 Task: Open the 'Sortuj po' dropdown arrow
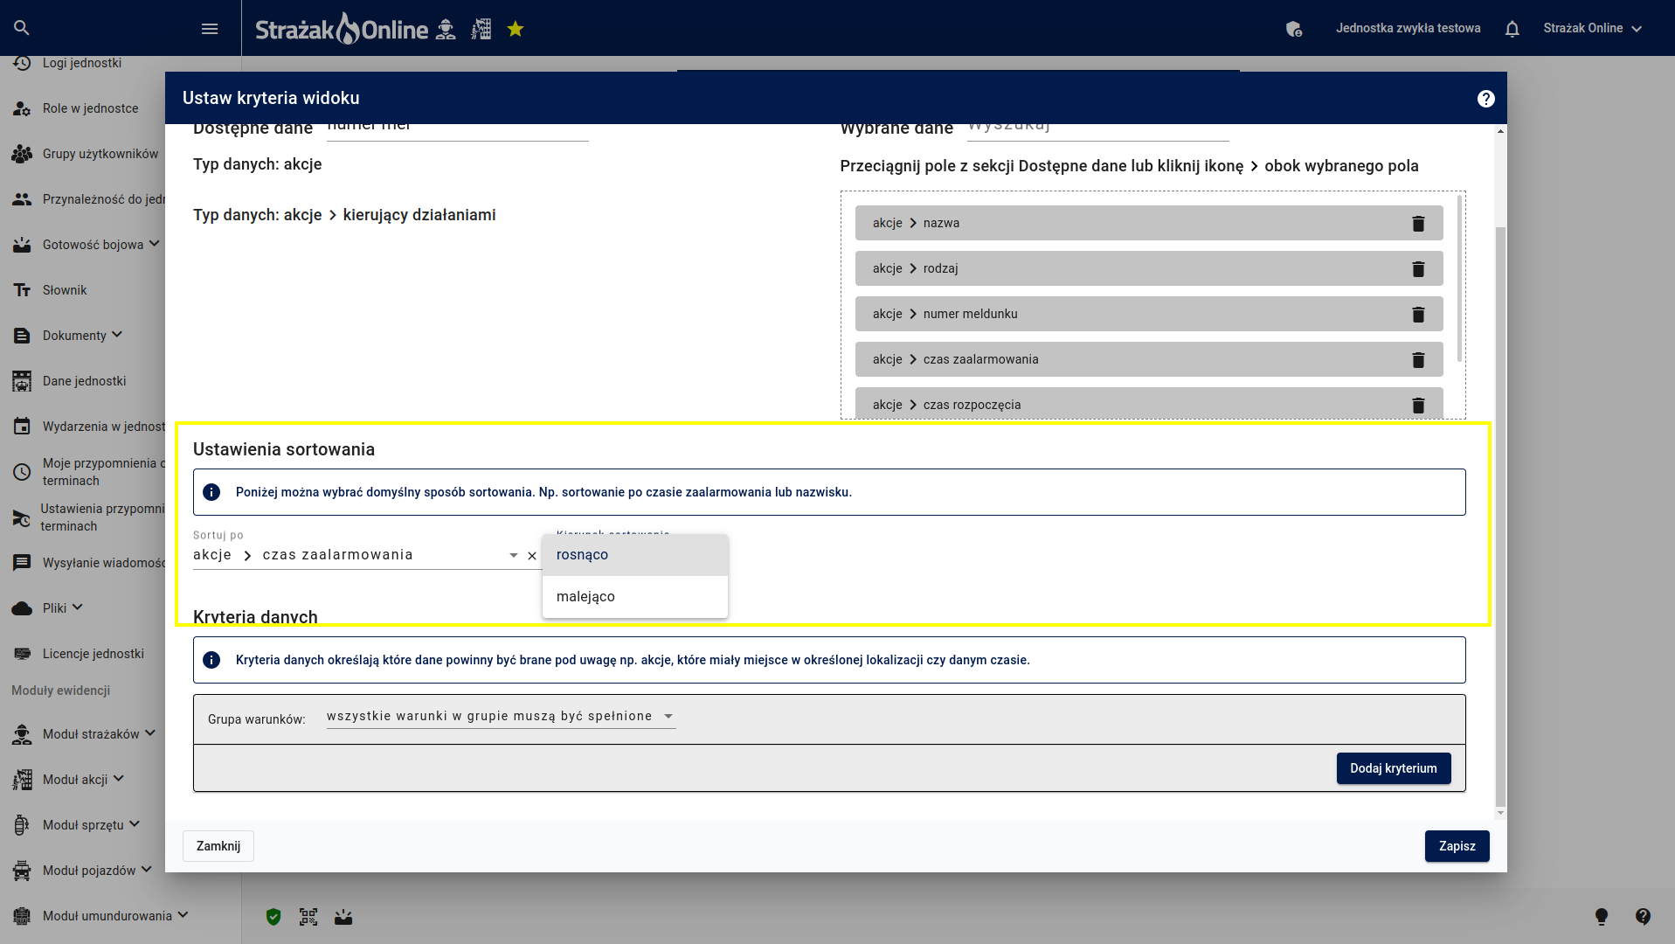tap(514, 556)
